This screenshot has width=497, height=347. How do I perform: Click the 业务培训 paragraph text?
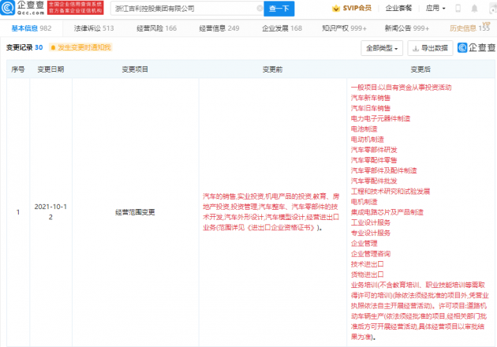pyautogui.click(x=420, y=311)
